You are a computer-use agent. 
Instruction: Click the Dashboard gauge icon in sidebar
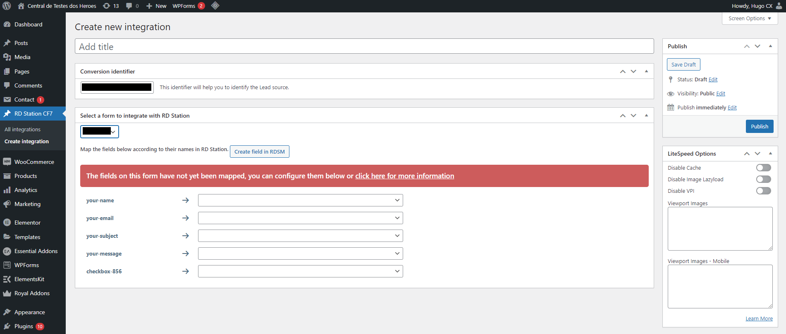7,24
